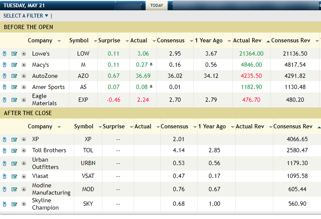Screen dimensions: 321x219
Task: Click the phone icon in Modine Manufacturing row
Action: 5,189
